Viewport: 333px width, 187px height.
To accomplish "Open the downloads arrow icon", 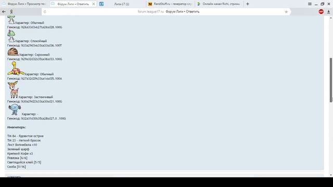I will pos(328,12).
